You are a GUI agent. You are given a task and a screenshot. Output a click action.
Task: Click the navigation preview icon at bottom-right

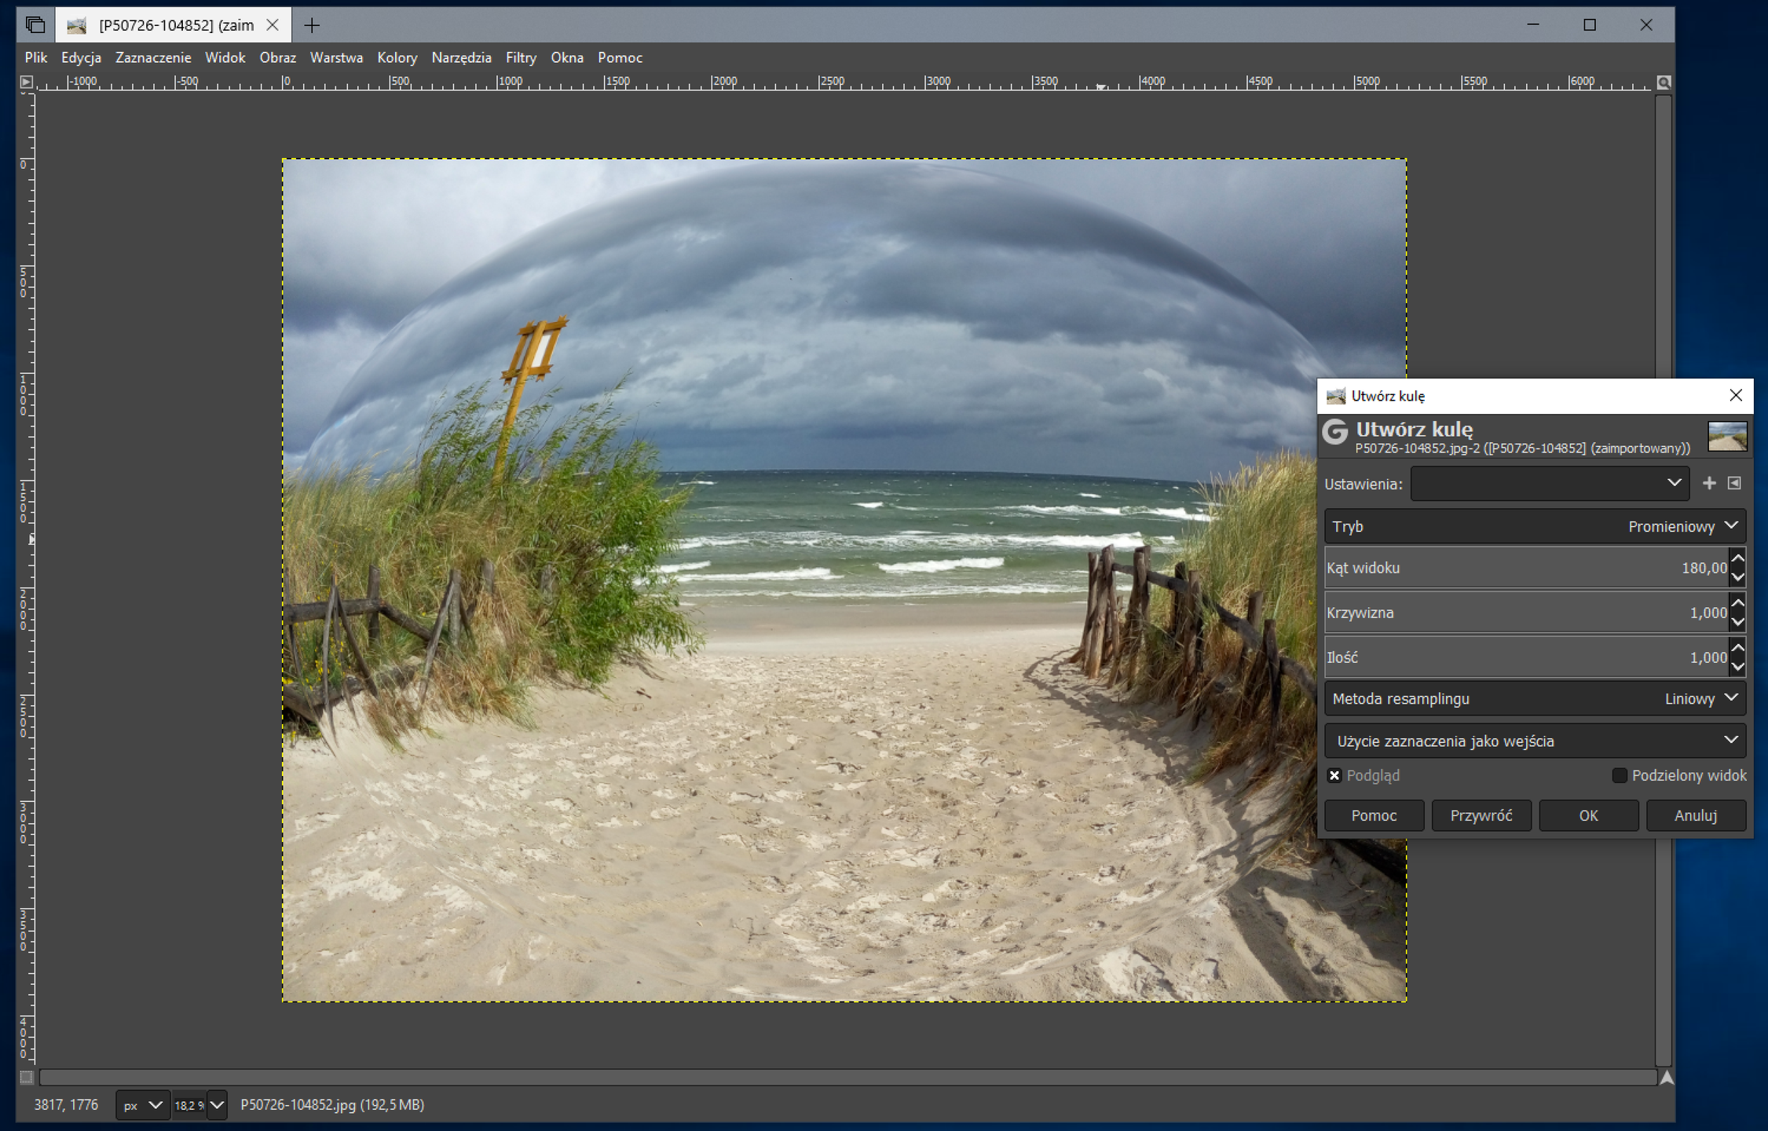point(1666,1078)
